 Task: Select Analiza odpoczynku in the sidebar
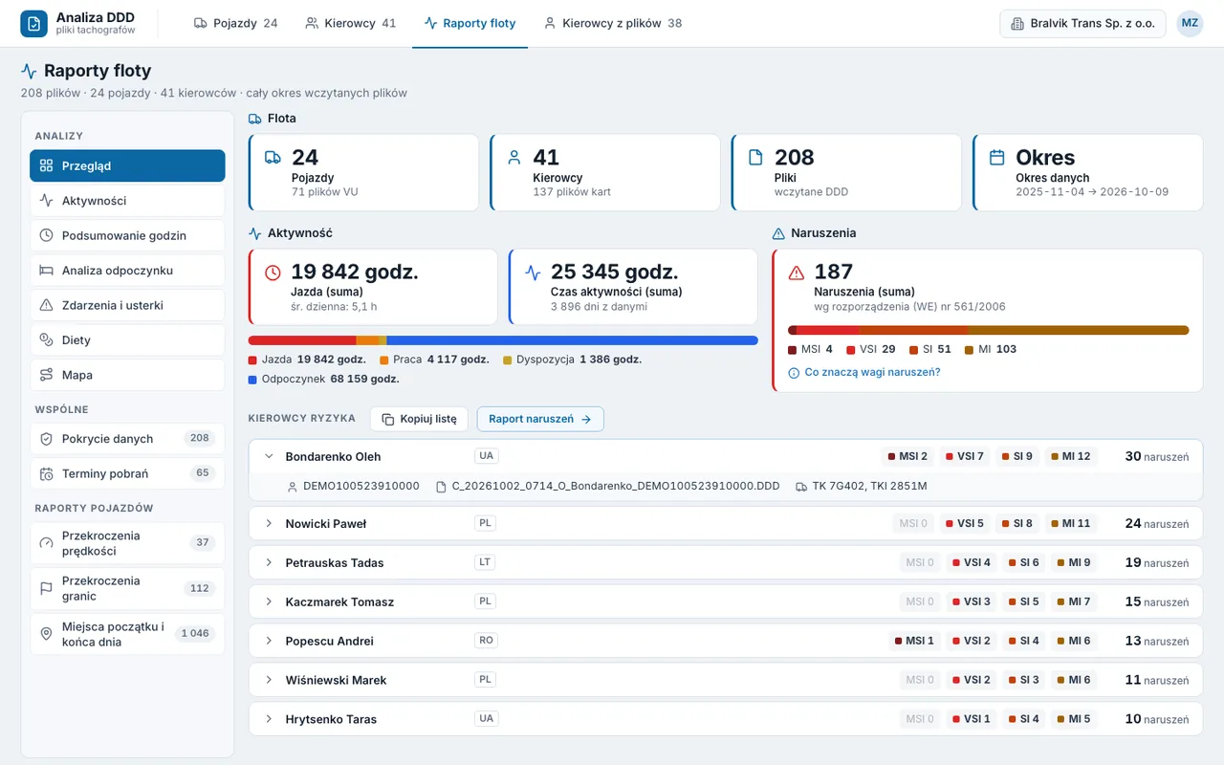point(127,271)
